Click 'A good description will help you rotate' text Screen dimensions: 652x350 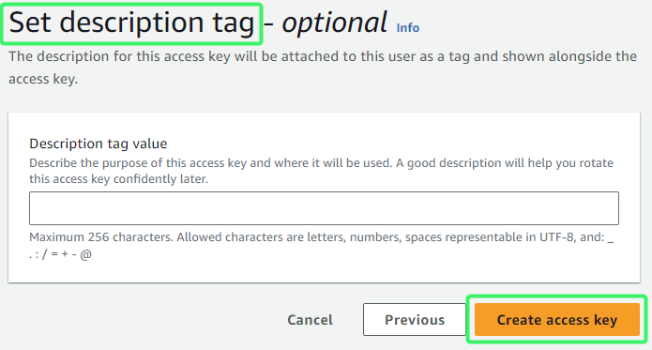tap(505, 162)
